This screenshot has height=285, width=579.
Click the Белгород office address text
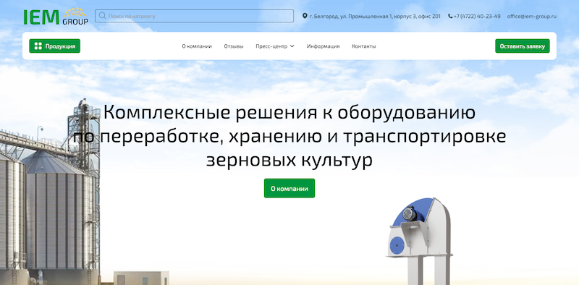[x=375, y=16]
